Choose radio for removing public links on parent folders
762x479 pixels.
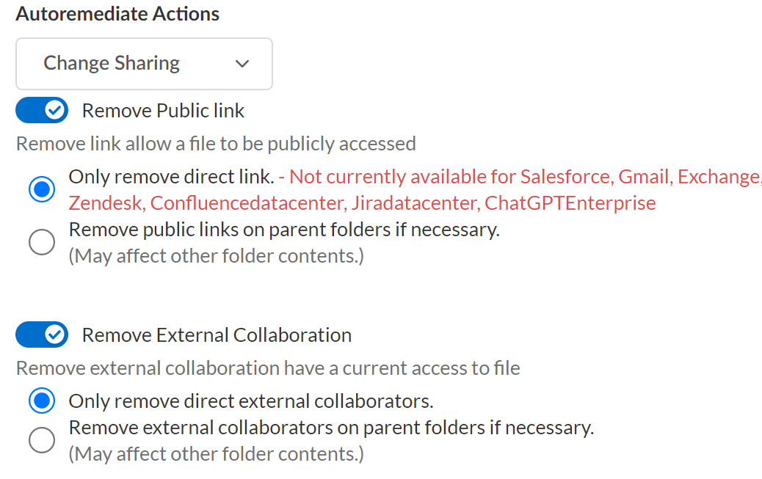(42, 242)
